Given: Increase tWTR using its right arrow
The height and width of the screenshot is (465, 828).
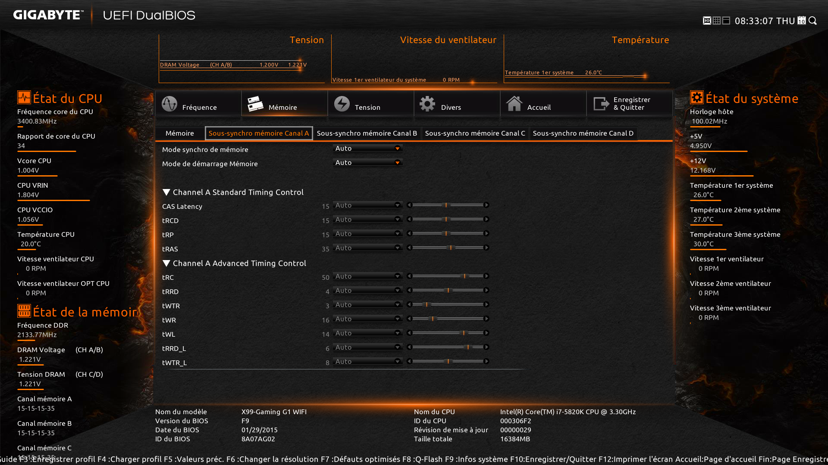Looking at the screenshot, I should 486,304.
